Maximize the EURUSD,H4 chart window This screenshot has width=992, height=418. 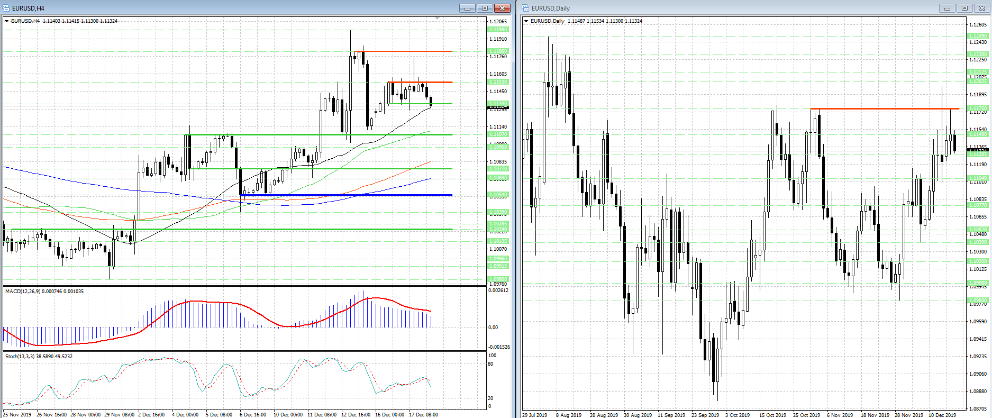tap(485, 8)
